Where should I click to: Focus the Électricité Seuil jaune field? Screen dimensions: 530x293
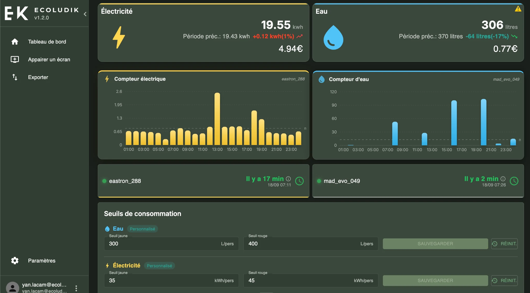[171, 280]
